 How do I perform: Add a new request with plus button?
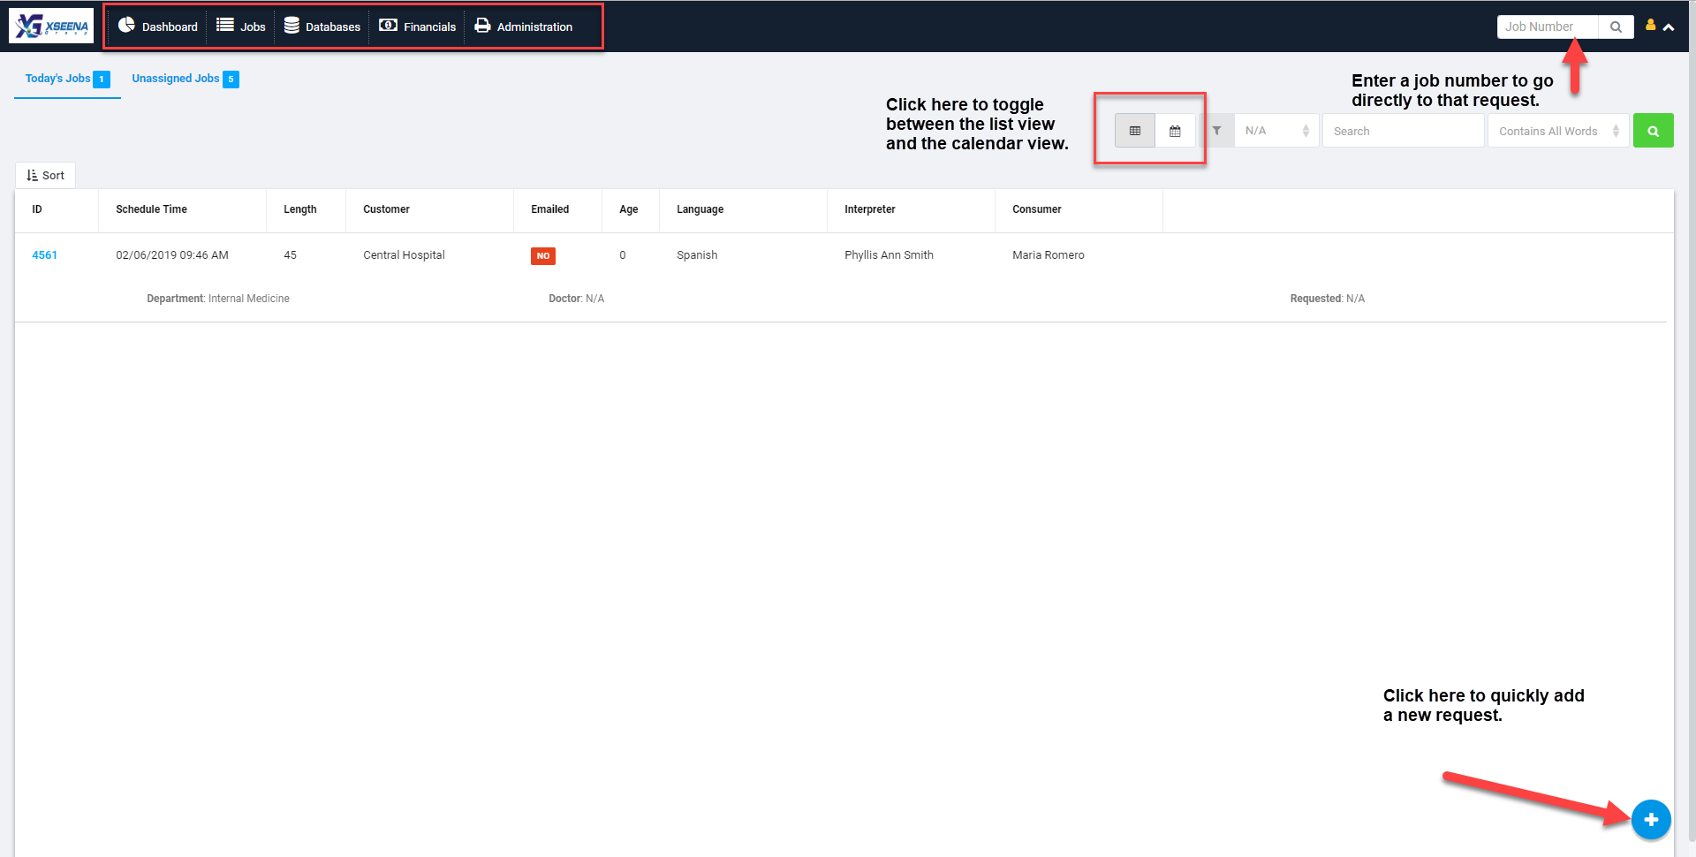[1651, 819]
